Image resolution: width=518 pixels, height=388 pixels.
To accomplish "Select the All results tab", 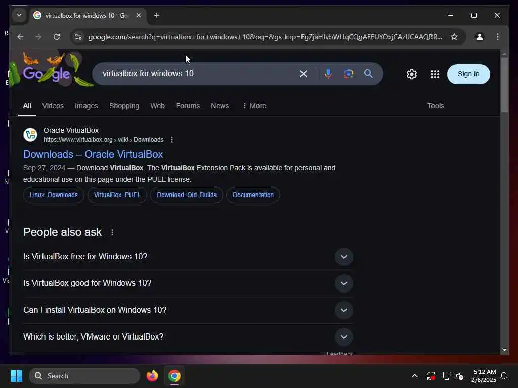I will pyautogui.click(x=27, y=106).
